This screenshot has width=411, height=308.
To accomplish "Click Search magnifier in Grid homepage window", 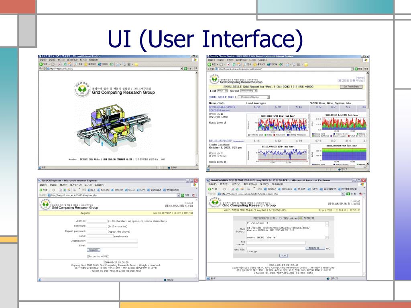I will (x=76, y=64).
